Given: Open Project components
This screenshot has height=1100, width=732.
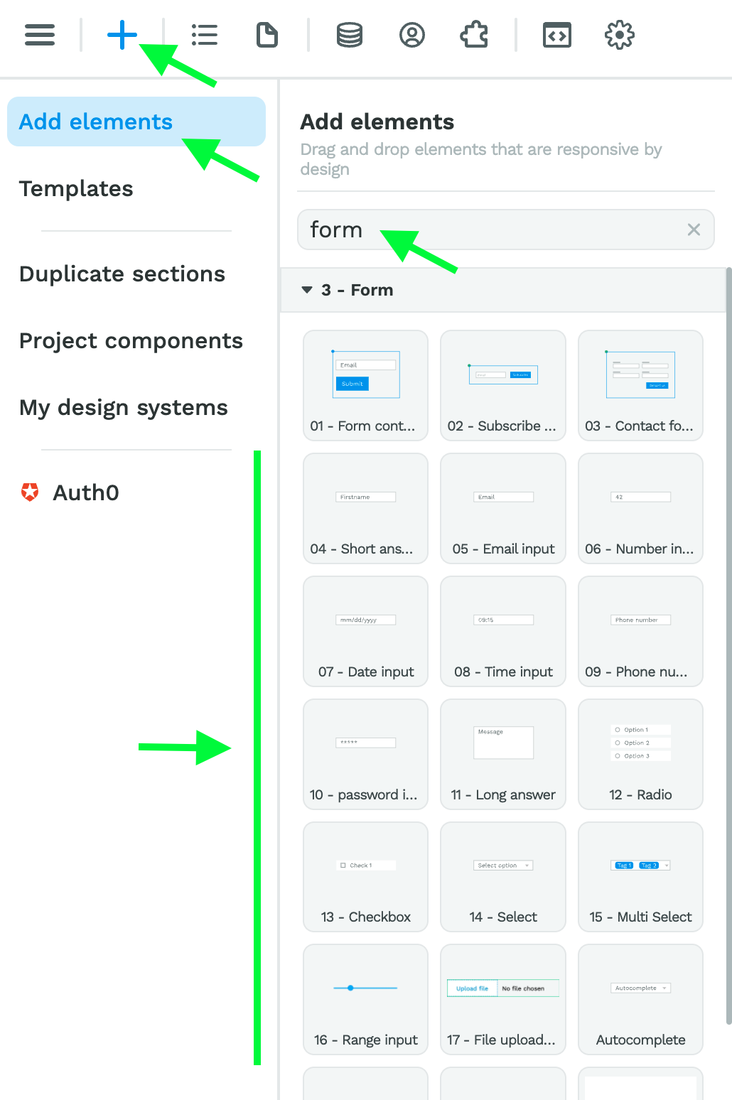Looking at the screenshot, I should point(131,341).
